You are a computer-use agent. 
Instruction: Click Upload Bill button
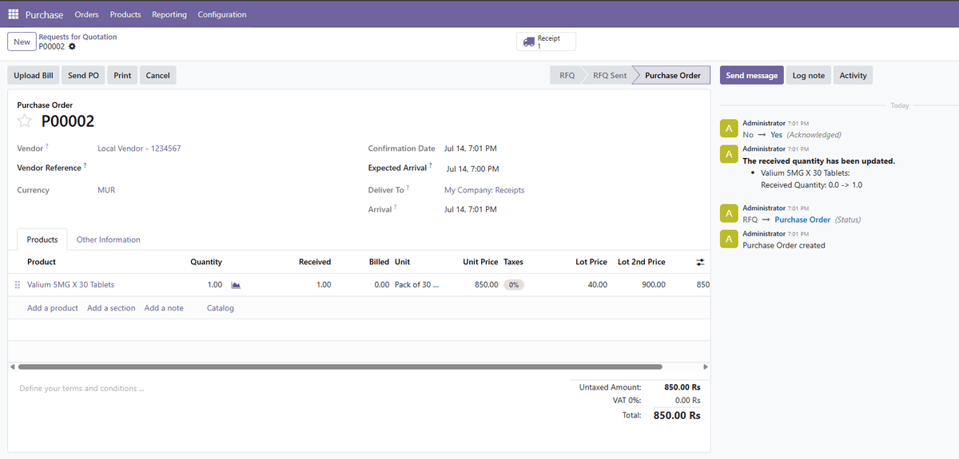coord(34,75)
